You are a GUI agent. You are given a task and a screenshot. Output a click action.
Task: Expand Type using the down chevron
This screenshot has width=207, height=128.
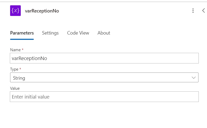(x=193, y=78)
